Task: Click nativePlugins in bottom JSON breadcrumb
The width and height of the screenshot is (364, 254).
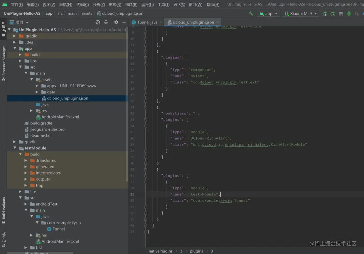Action: [x=161, y=251]
